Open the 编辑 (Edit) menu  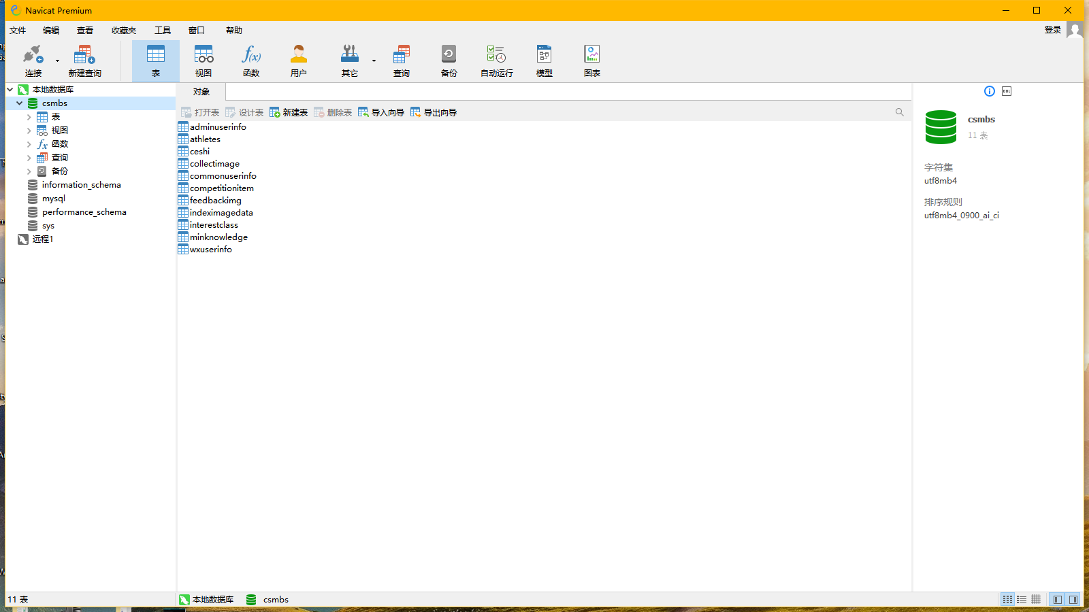pos(51,31)
